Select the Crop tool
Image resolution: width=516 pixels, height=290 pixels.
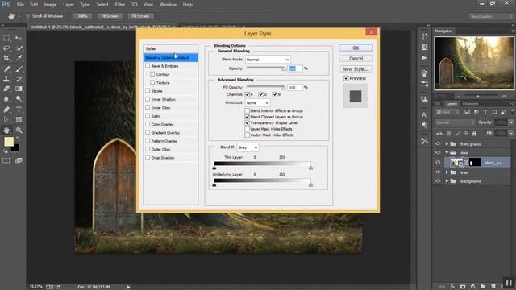click(6, 58)
